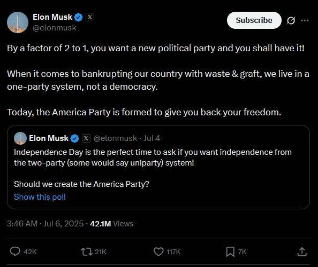This screenshot has width=318, height=267.
Task: Click the Elon Musk display name in header
Action: click(52, 17)
